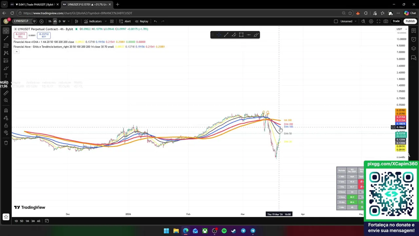Open the candle chart-type selector
The width and height of the screenshot is (419, 236).
tap(77, 21)
